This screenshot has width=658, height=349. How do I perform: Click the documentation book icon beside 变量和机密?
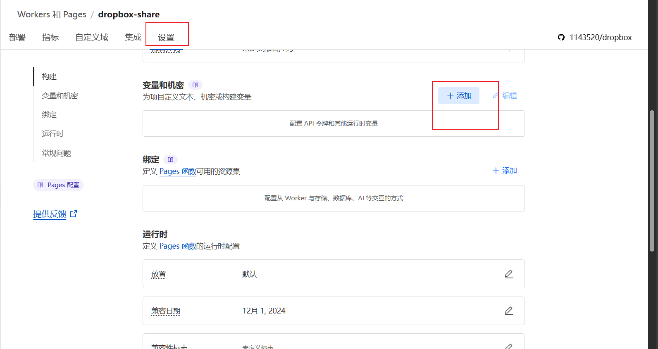coord(195,85)
